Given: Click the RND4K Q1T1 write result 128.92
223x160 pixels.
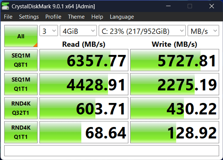Looking at the screenshot, I should pyautogui.click(x=175, y=132).
